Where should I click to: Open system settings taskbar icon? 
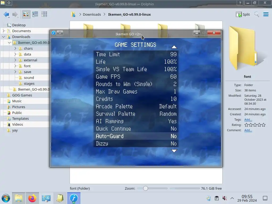[x=46, y=198]
